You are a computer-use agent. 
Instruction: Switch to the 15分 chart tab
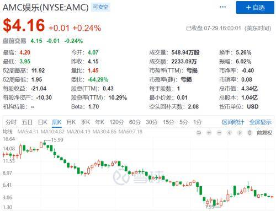coord(168,122)
